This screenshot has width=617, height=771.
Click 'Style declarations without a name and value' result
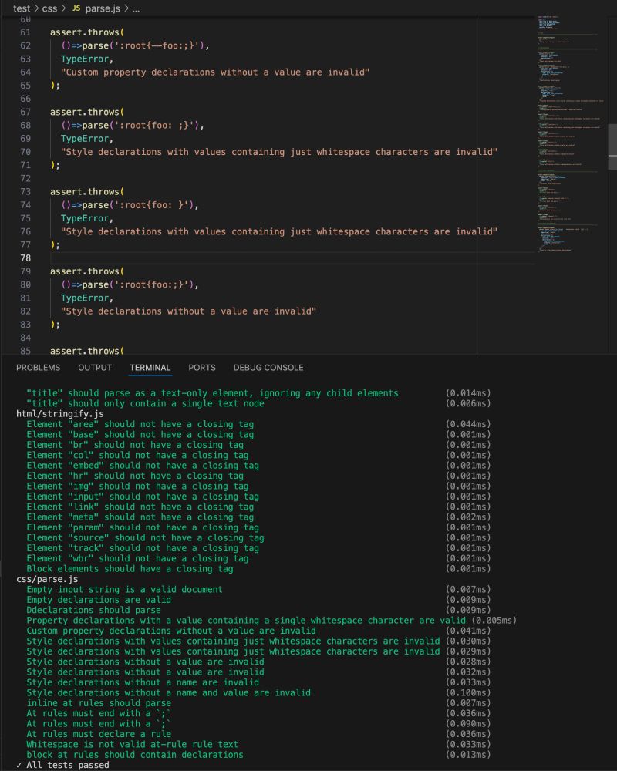tap(169, 693)
